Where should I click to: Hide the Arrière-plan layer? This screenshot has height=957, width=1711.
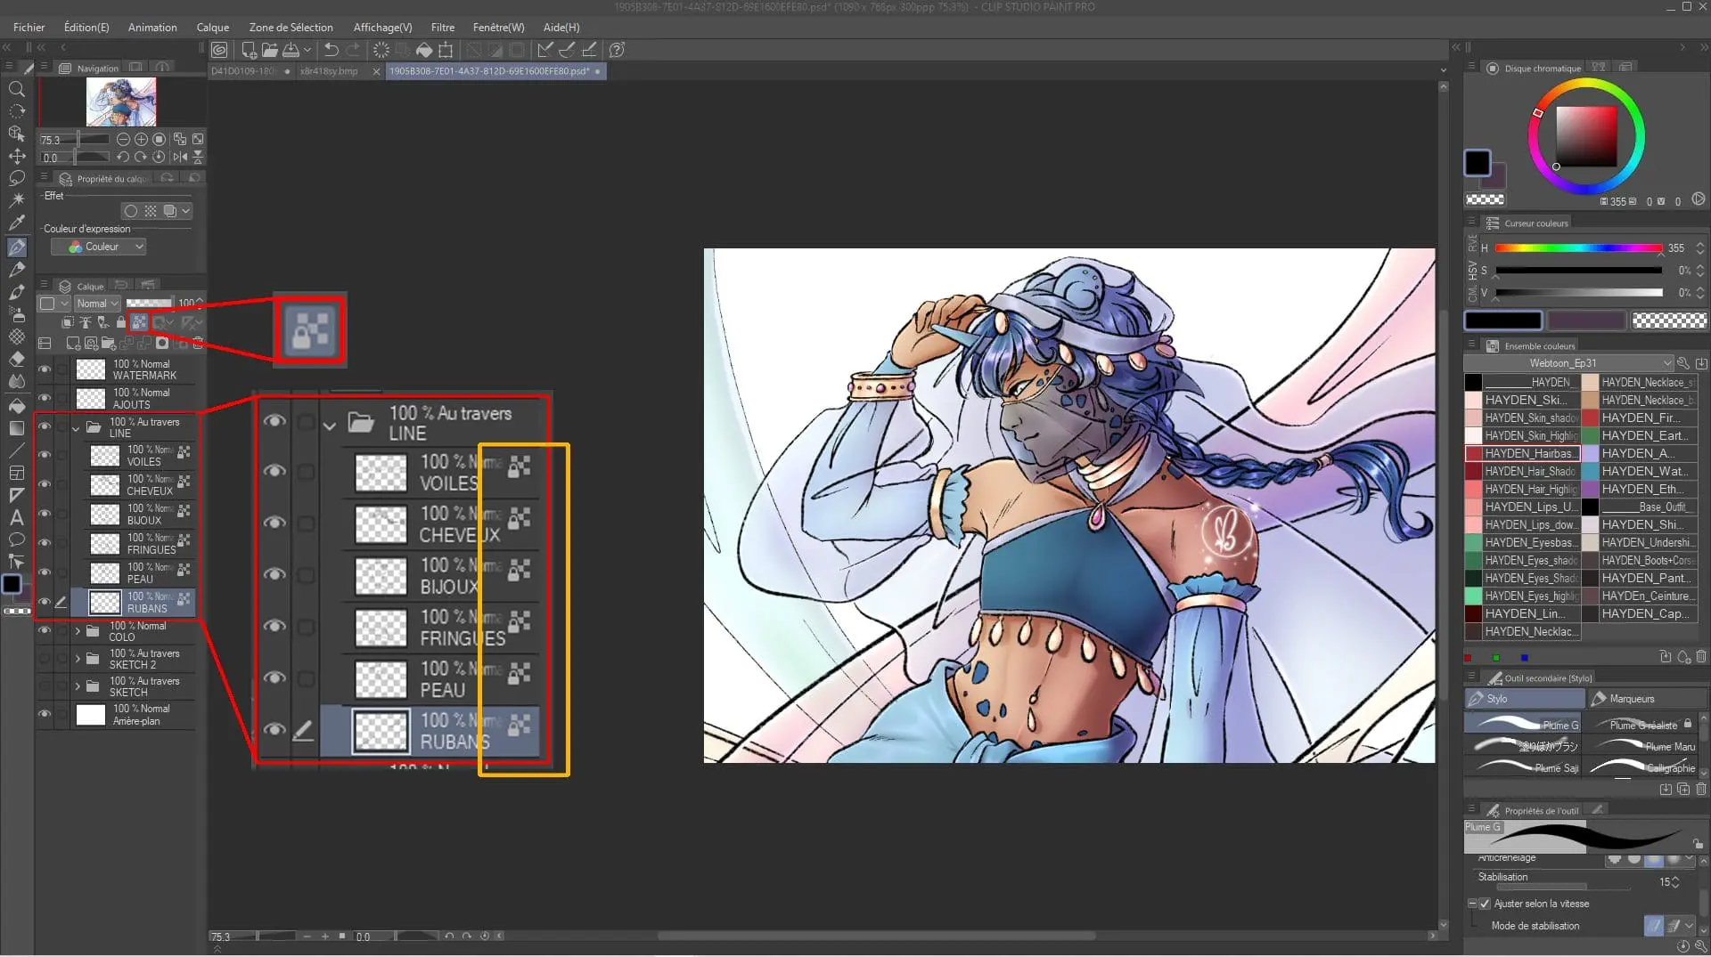[x=45, y=714]
